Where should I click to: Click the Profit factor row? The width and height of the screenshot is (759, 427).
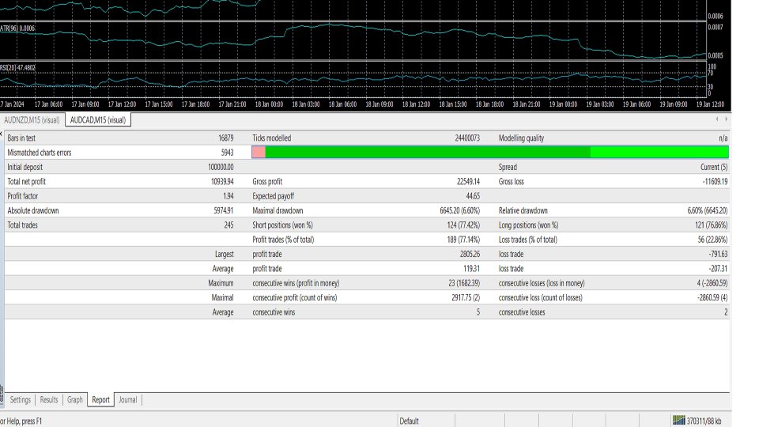[x=119, y=195]
